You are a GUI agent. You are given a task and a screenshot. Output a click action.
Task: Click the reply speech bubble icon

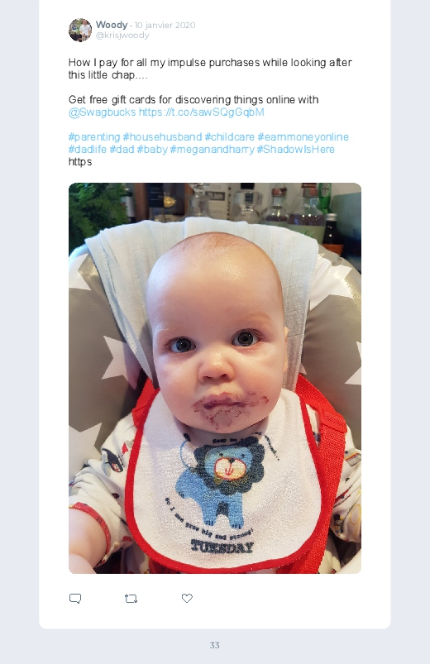75,599
